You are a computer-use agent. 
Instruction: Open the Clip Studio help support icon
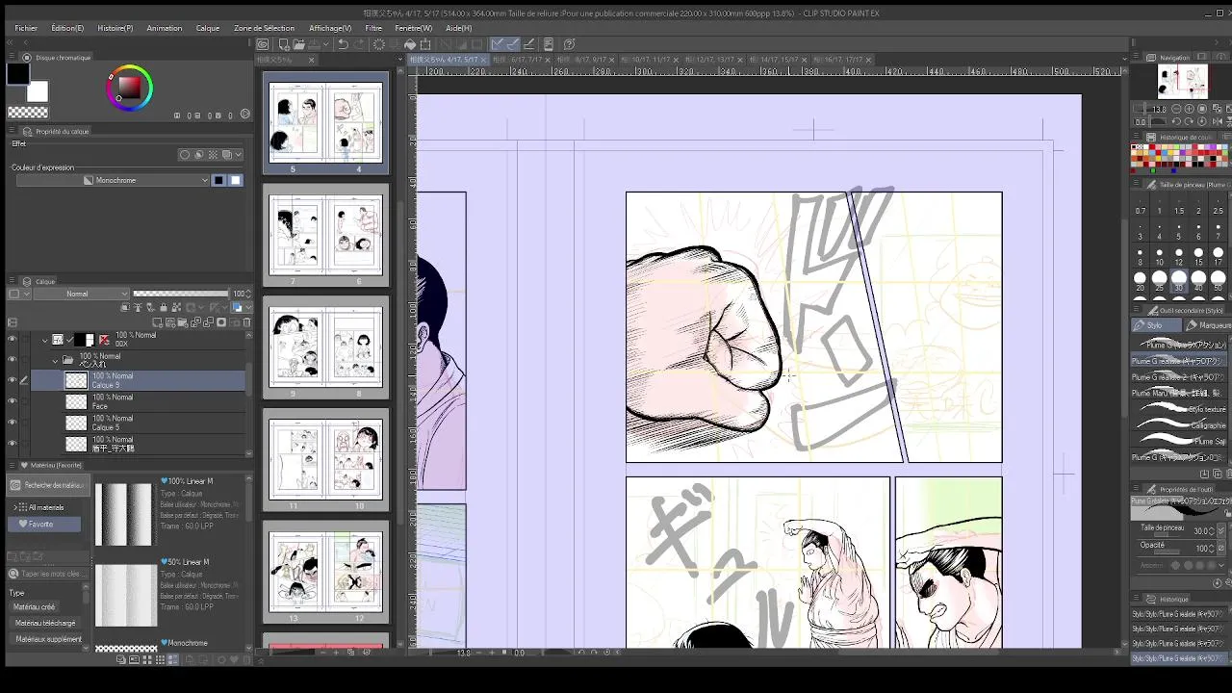pos(569,44)
